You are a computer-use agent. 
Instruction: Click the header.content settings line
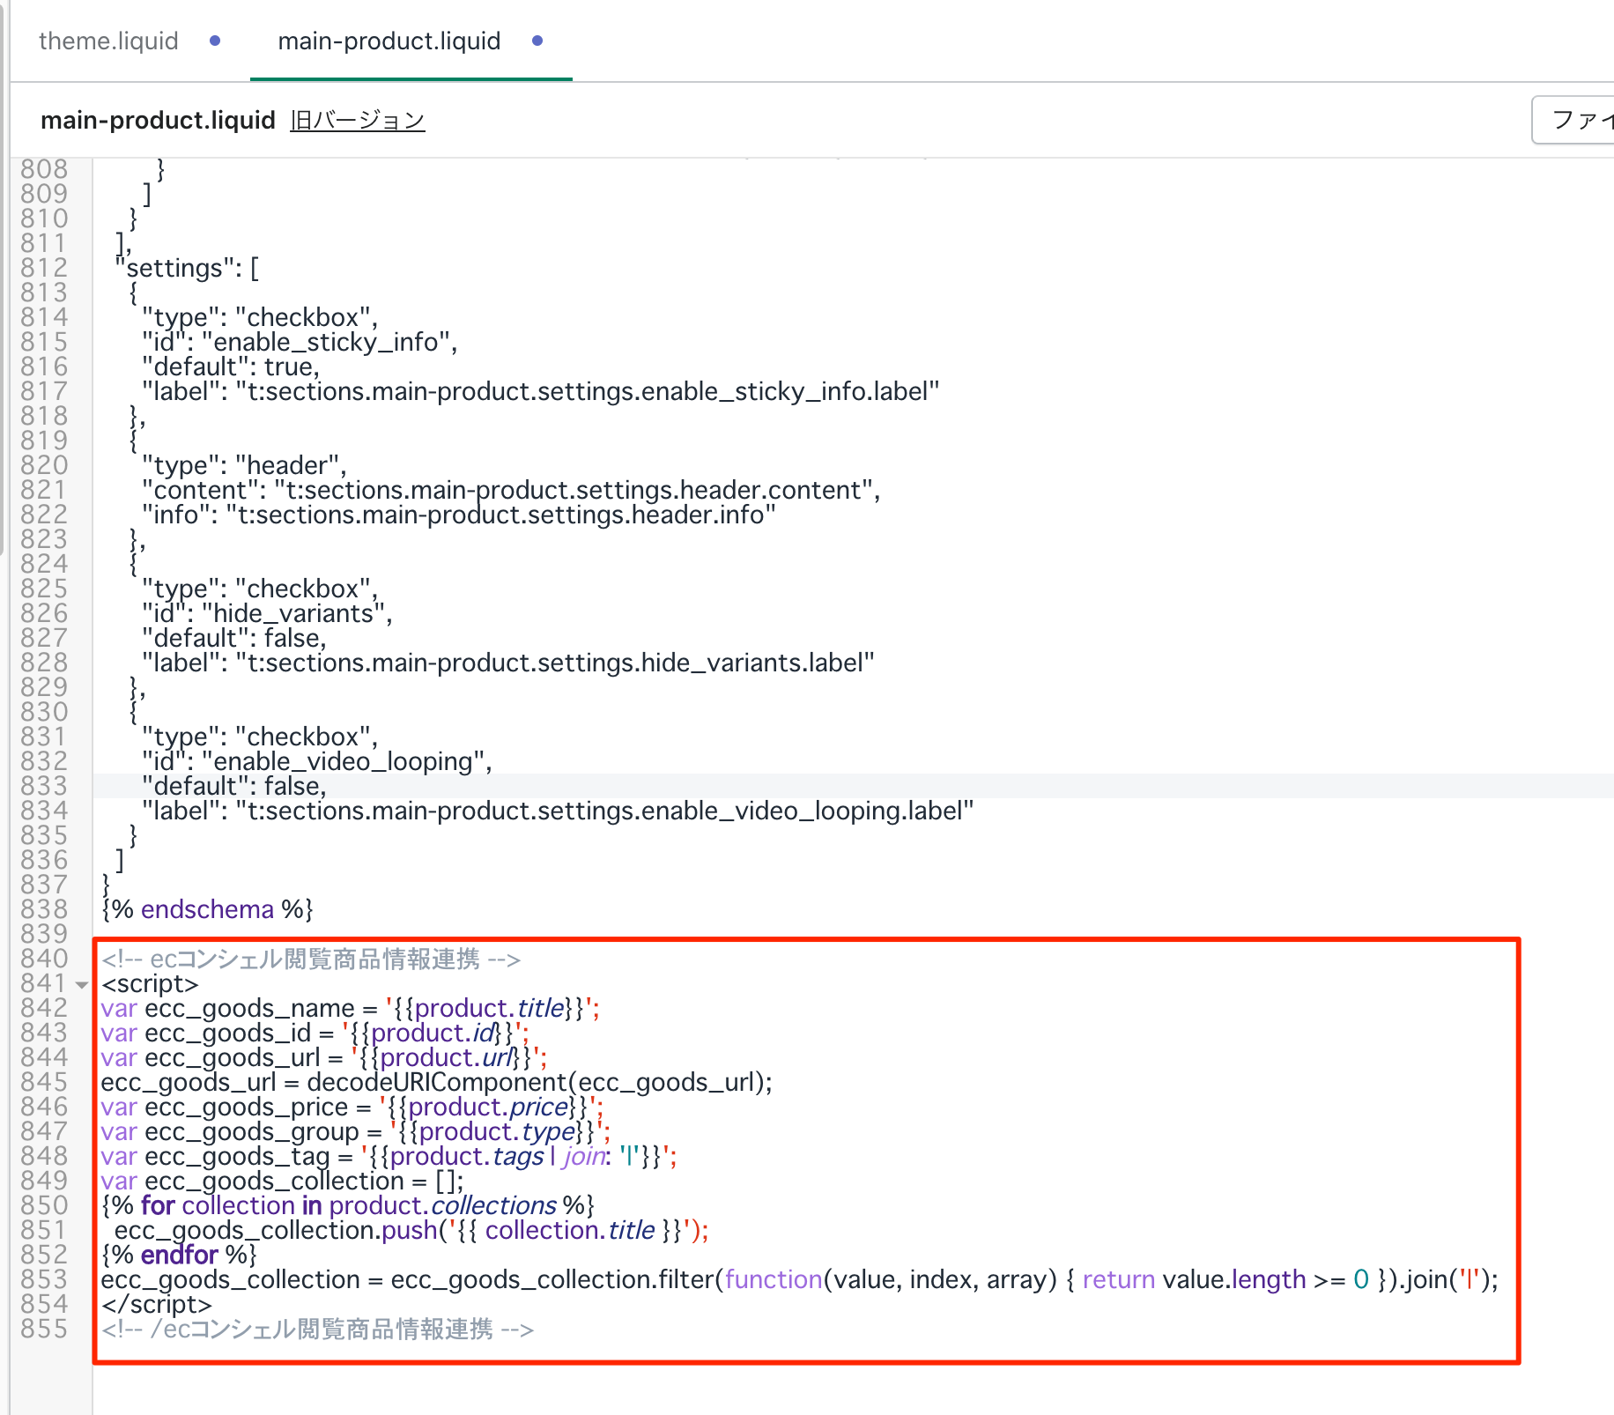[511, 489]
